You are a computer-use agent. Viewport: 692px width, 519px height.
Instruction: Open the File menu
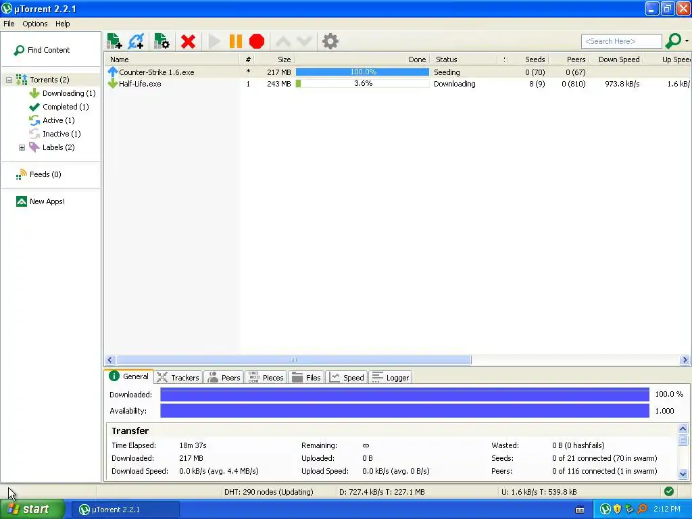(9, 24)
